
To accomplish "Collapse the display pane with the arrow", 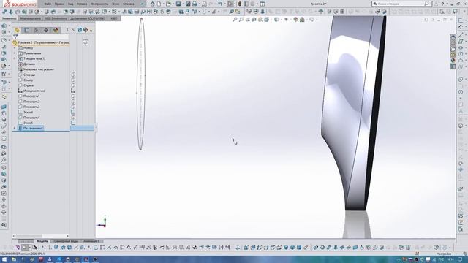I will coord(67,30).
